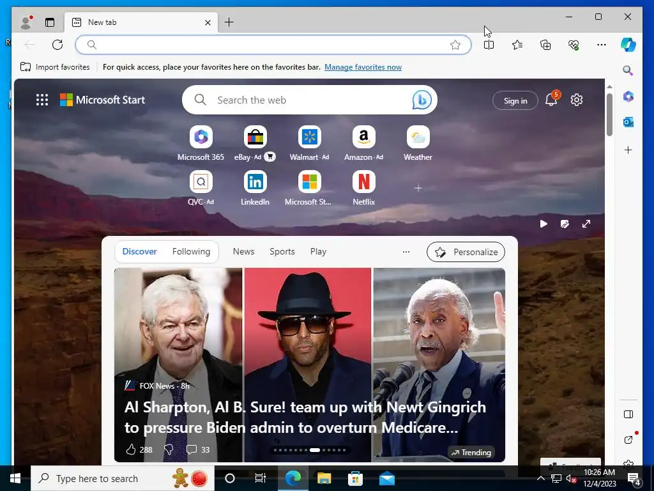Open Collections
This screenshot has width=654, height=491.
point(545,45)
